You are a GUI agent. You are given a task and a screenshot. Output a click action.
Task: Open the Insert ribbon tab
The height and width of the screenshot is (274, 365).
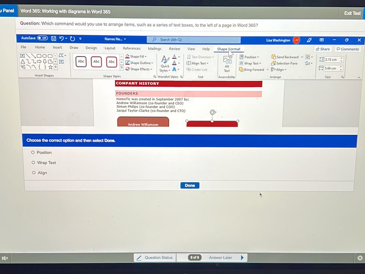click(57, 48)
